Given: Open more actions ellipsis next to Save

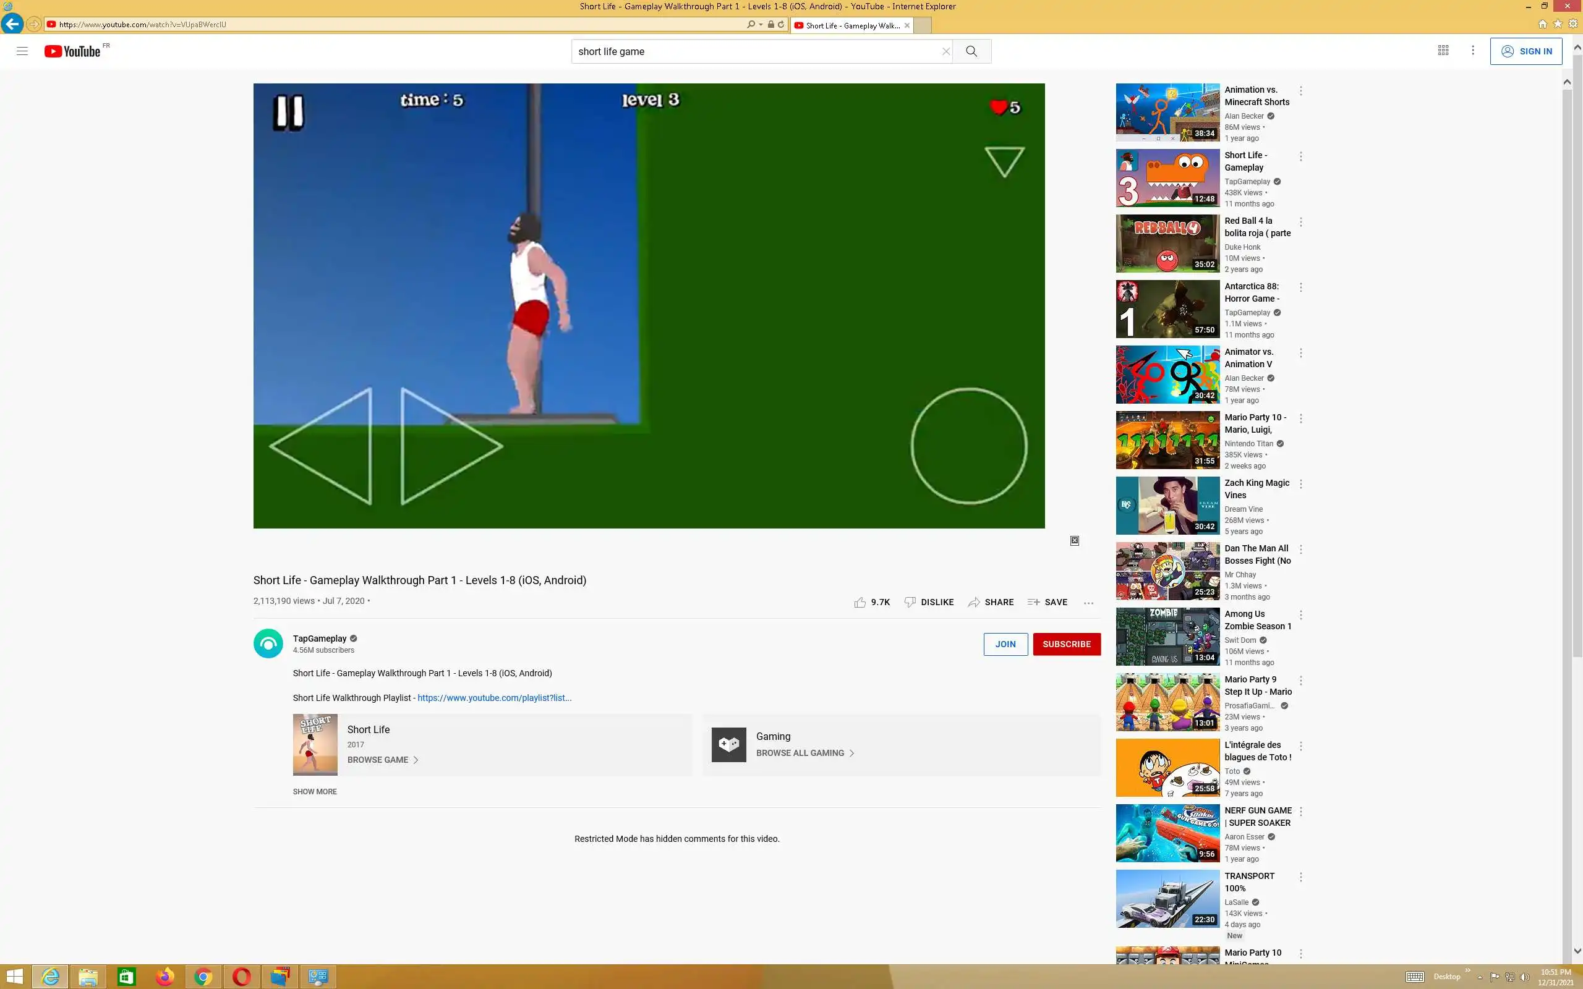Looking at the screenshot, I should [x=1088, y=603].
